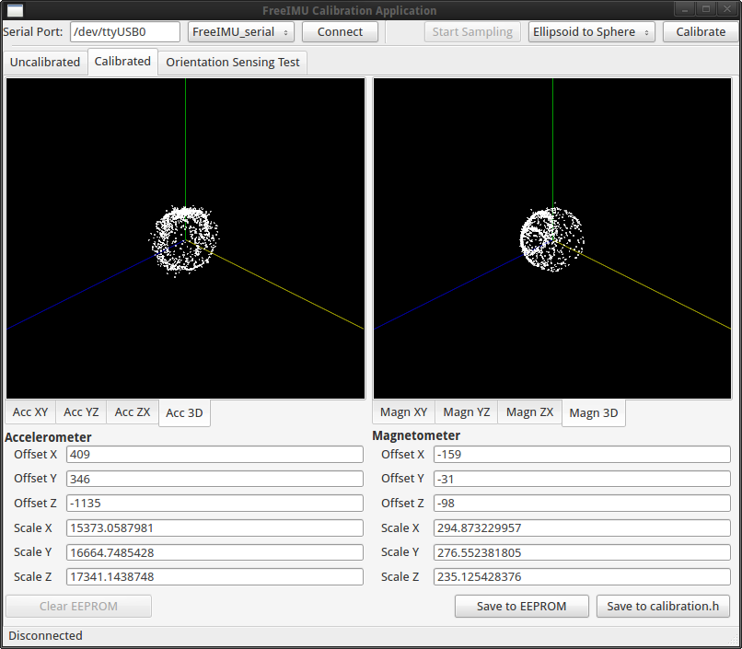The width and height of the screenshot is (742, 649).
Task: Click the window menu icon in title bar
Action: click(15, 10)
